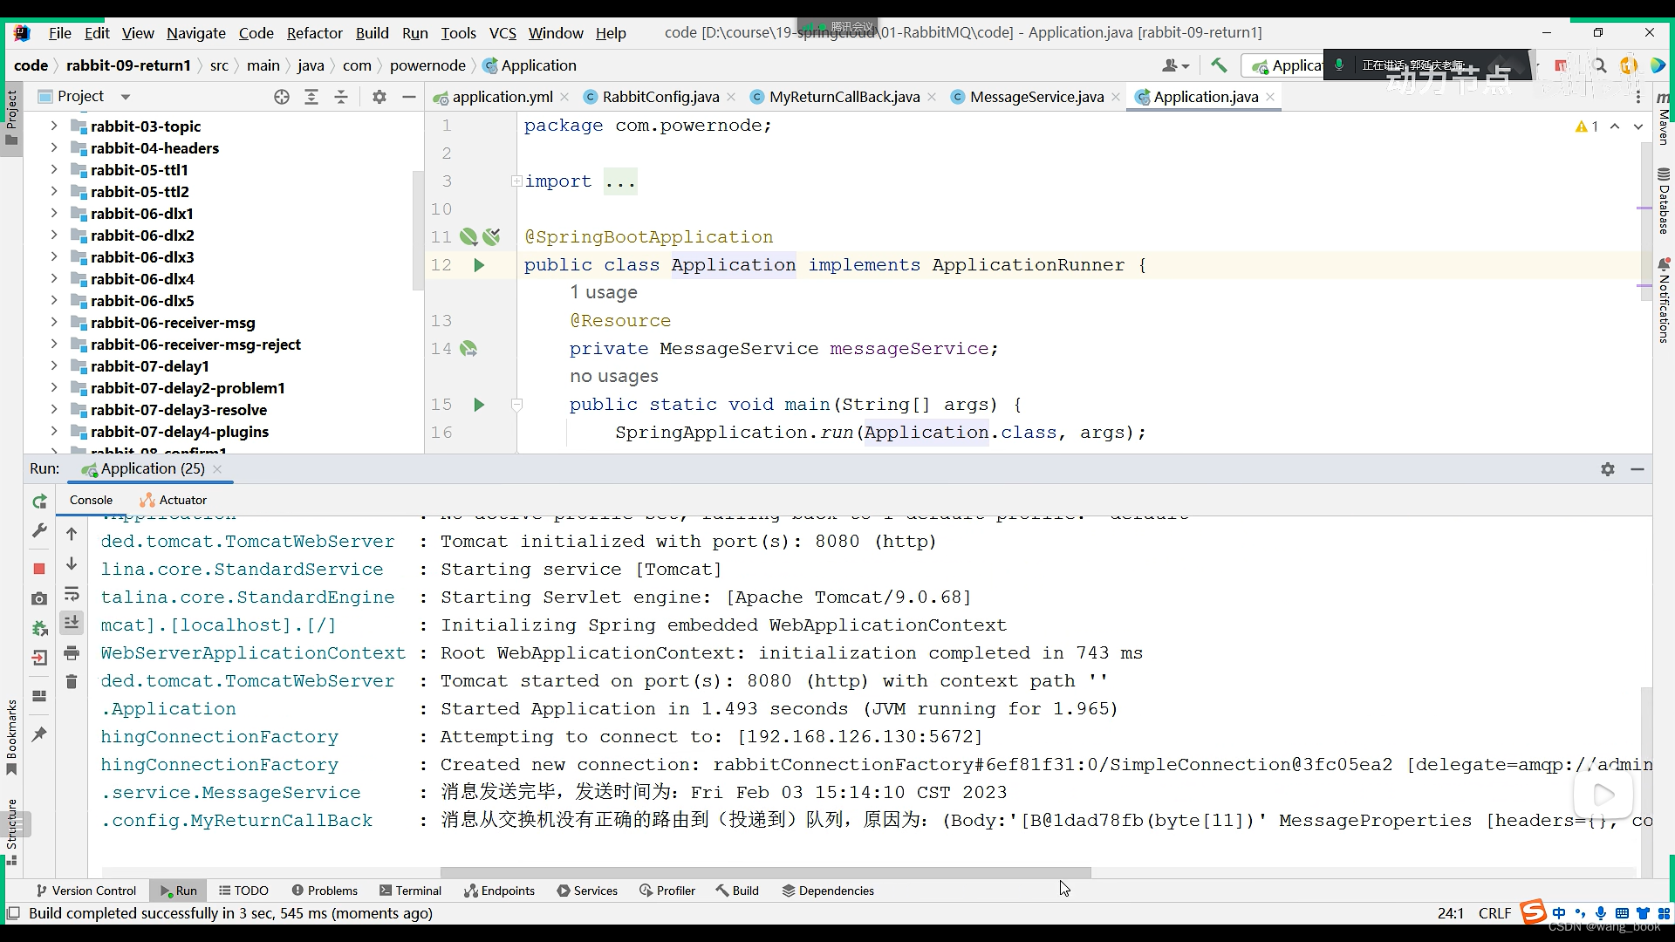Toggle soft-wrap in the console

point(72,594)
